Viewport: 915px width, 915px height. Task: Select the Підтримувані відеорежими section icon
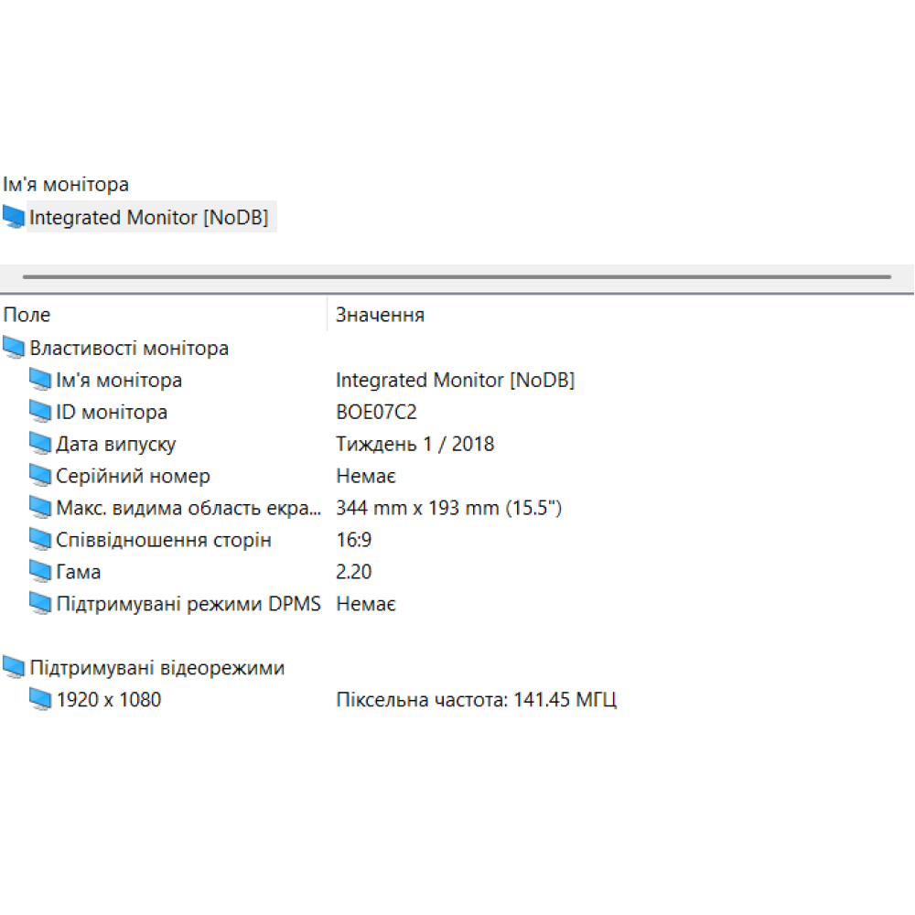(13, 667)
